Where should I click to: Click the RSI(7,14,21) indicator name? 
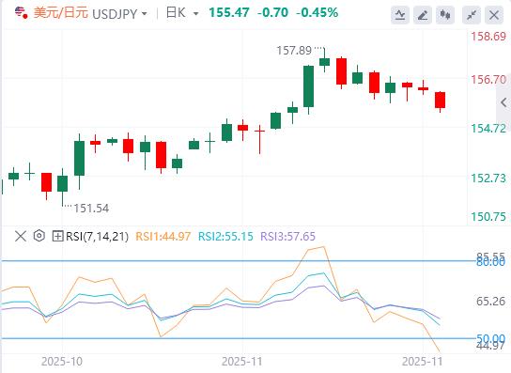(x=97, y=236)
